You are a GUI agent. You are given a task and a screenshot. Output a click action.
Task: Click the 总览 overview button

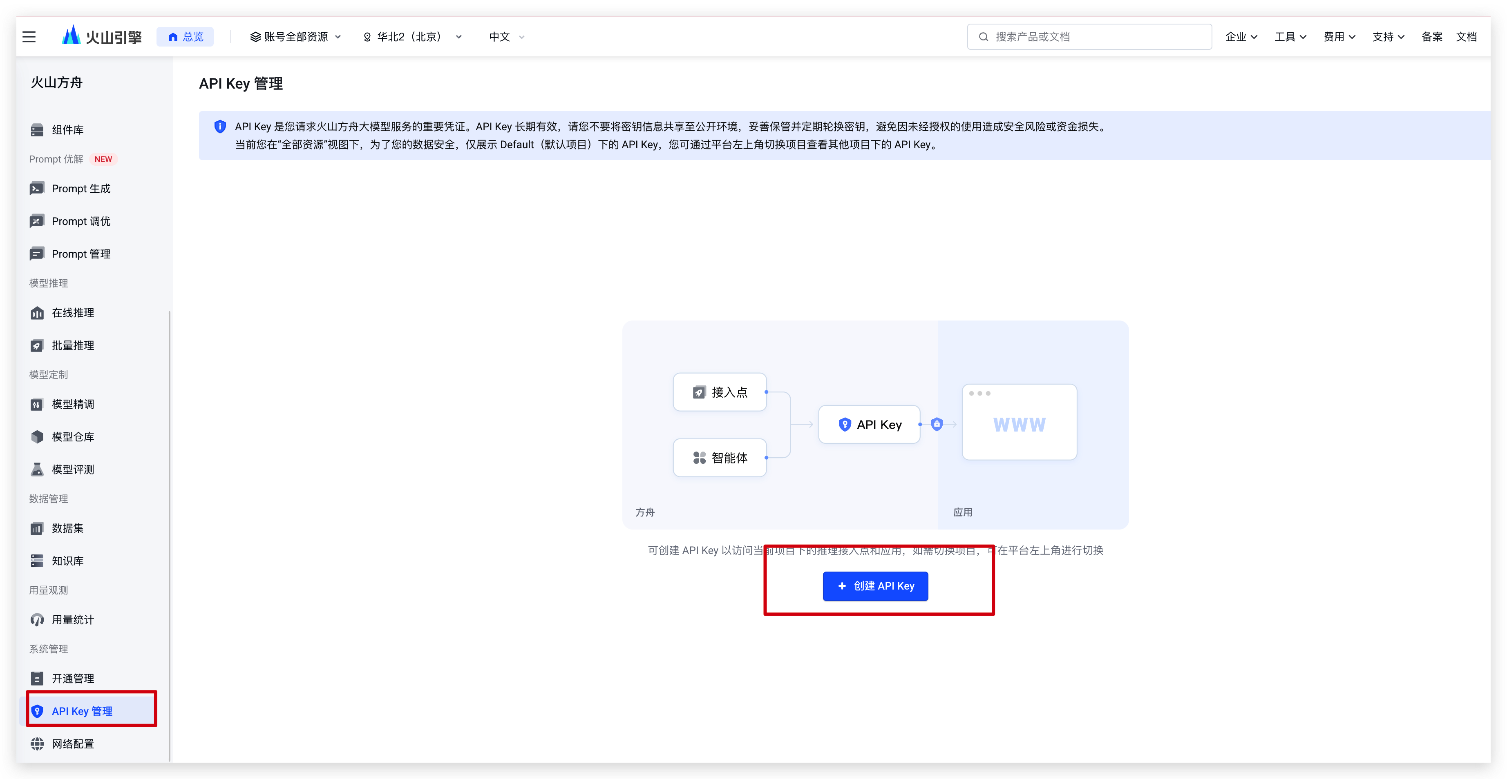point(186,37)
